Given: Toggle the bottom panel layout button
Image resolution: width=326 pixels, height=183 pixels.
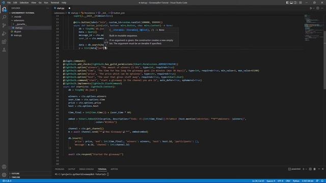Looking at the screenshot, I should [291, 3].
